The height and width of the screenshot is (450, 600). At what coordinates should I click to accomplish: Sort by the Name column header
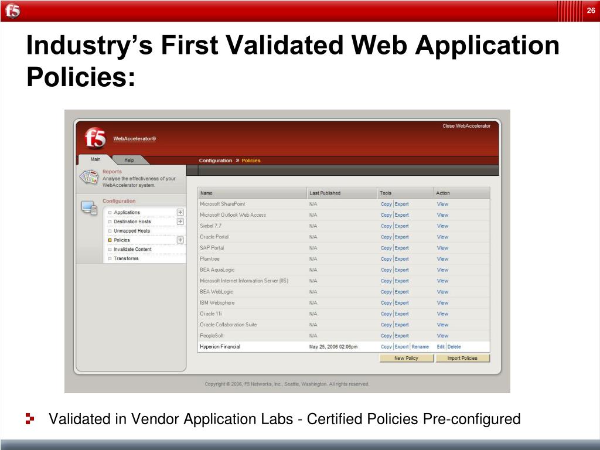point(252,193)
